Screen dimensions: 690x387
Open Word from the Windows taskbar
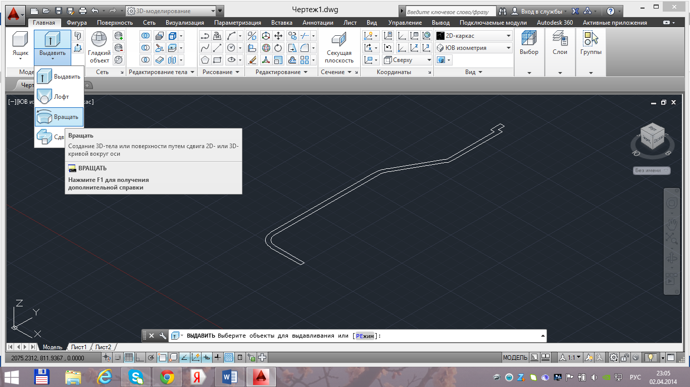tap(230, 376)
